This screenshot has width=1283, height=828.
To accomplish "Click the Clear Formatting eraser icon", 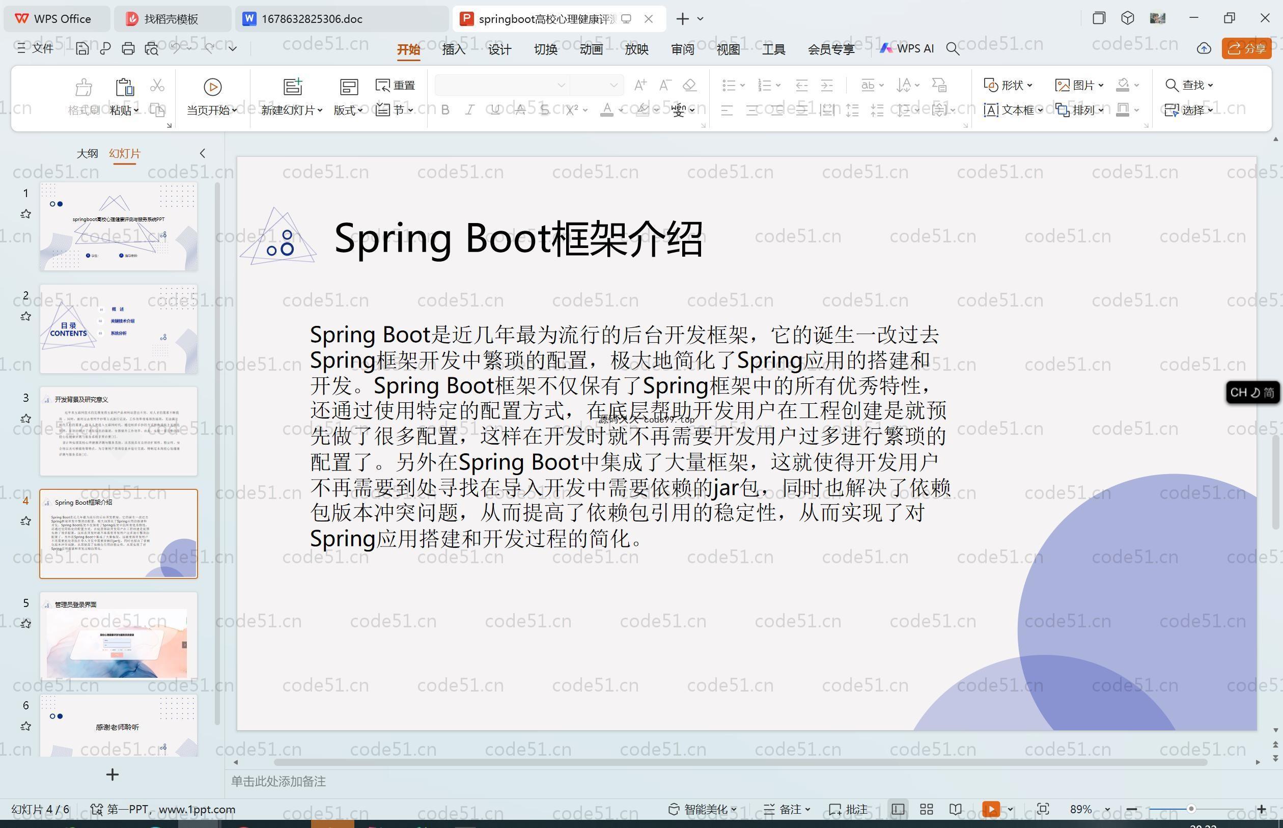I will [689, 85].
